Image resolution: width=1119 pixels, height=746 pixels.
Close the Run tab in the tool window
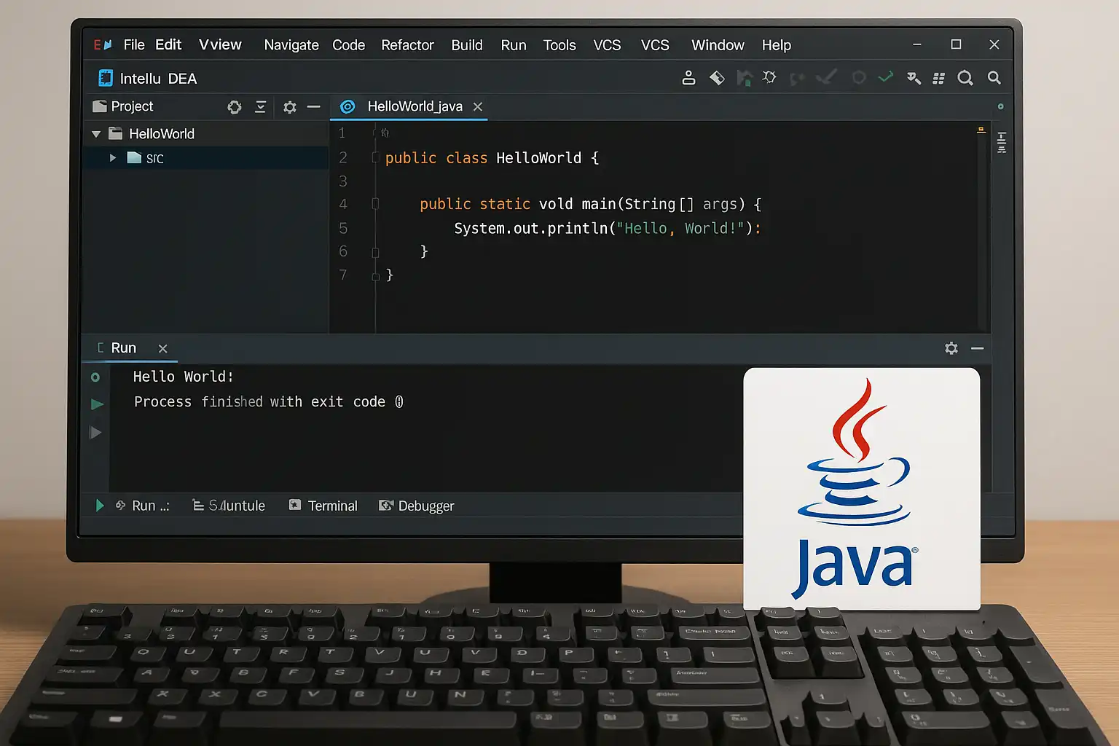pyautogui.click(x=163, y=349)
